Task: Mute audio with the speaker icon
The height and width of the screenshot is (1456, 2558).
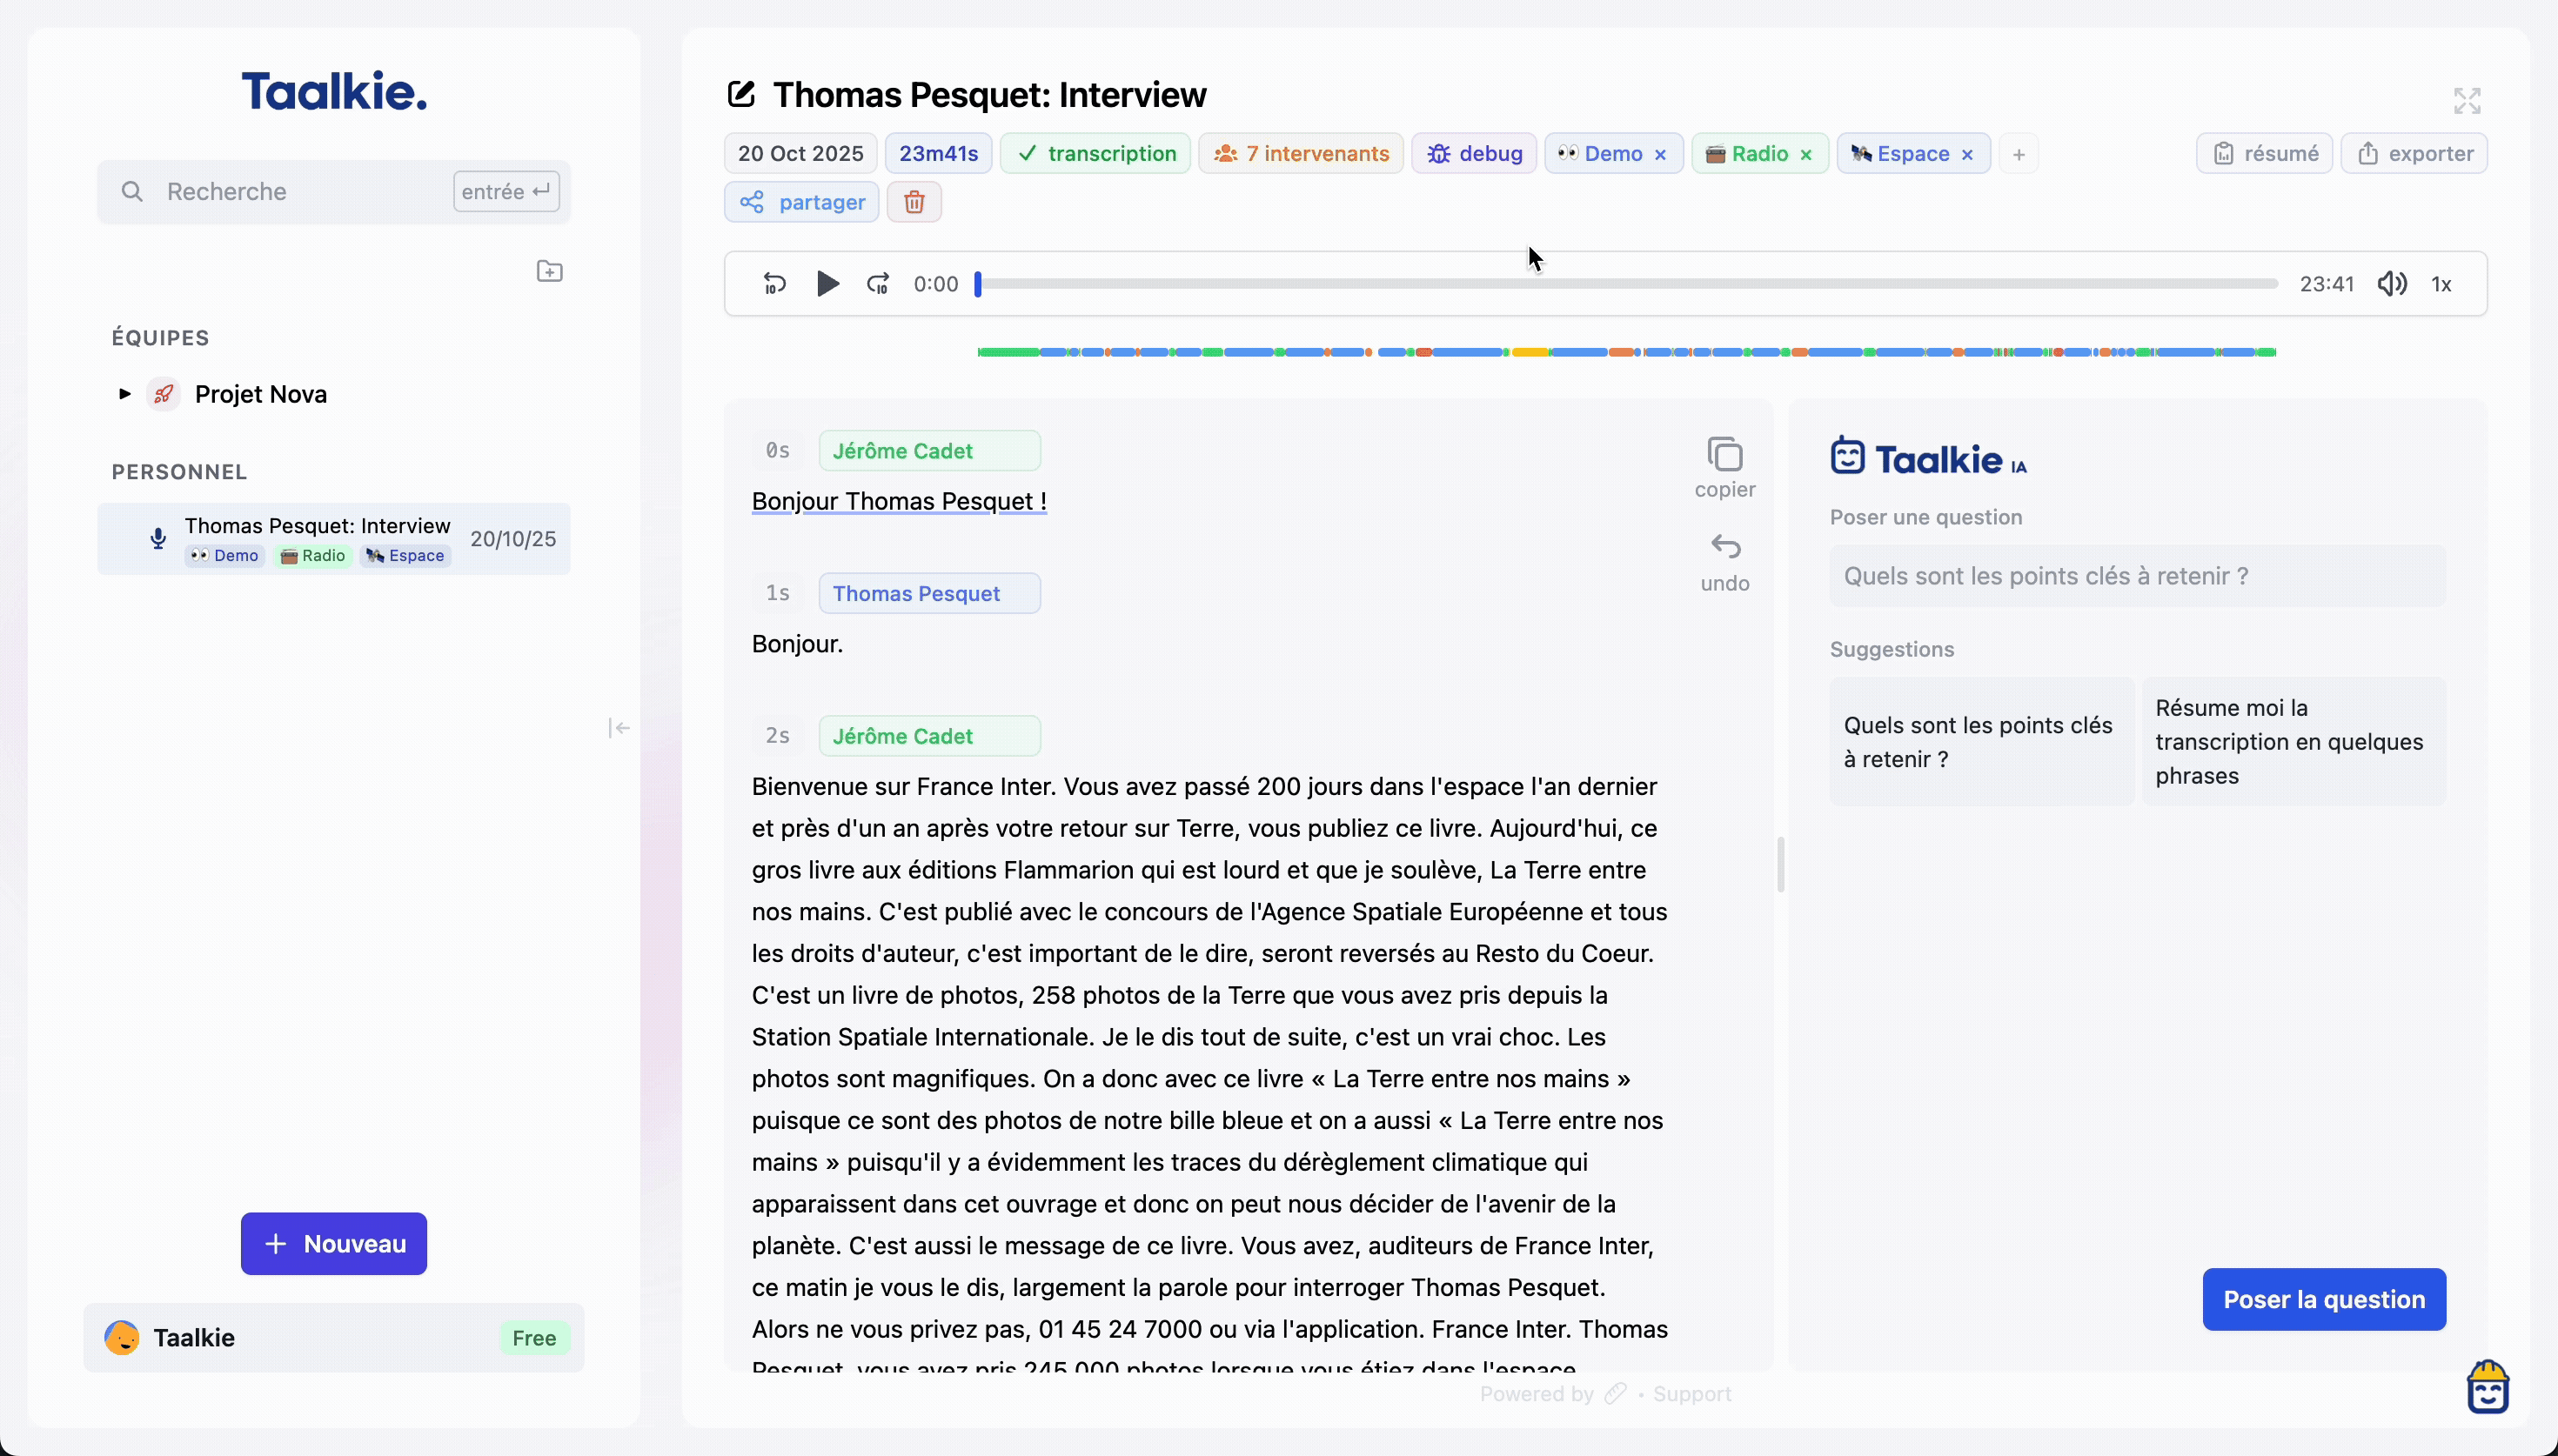Action: [2392, 284]
